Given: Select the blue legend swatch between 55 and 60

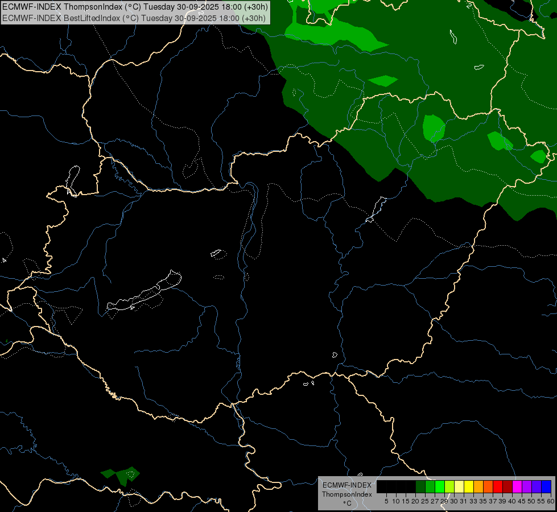Looking at the screenshot, I should pos(546,486).
